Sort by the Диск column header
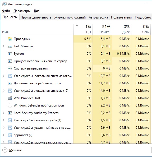The height and width of the screenshot is (157, 152). [x=122, y=30]
